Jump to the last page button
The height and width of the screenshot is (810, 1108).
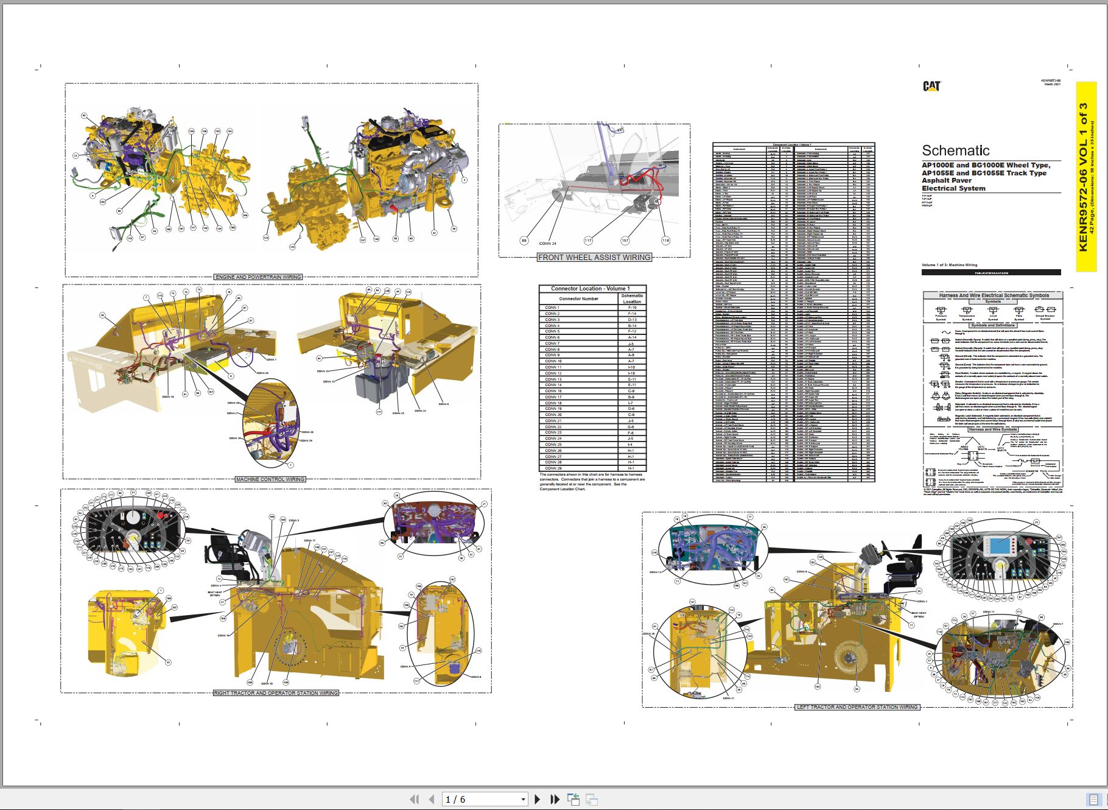555,799
